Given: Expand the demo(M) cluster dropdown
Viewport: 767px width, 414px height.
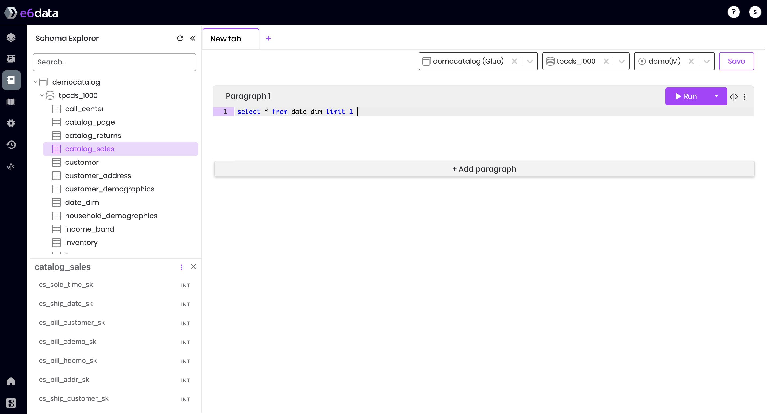Looking at the screenshot, I should pos(707,61).
